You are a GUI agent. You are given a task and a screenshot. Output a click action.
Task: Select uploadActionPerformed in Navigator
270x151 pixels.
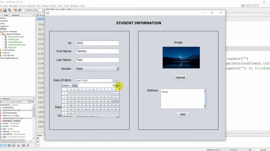click(17, 118)
